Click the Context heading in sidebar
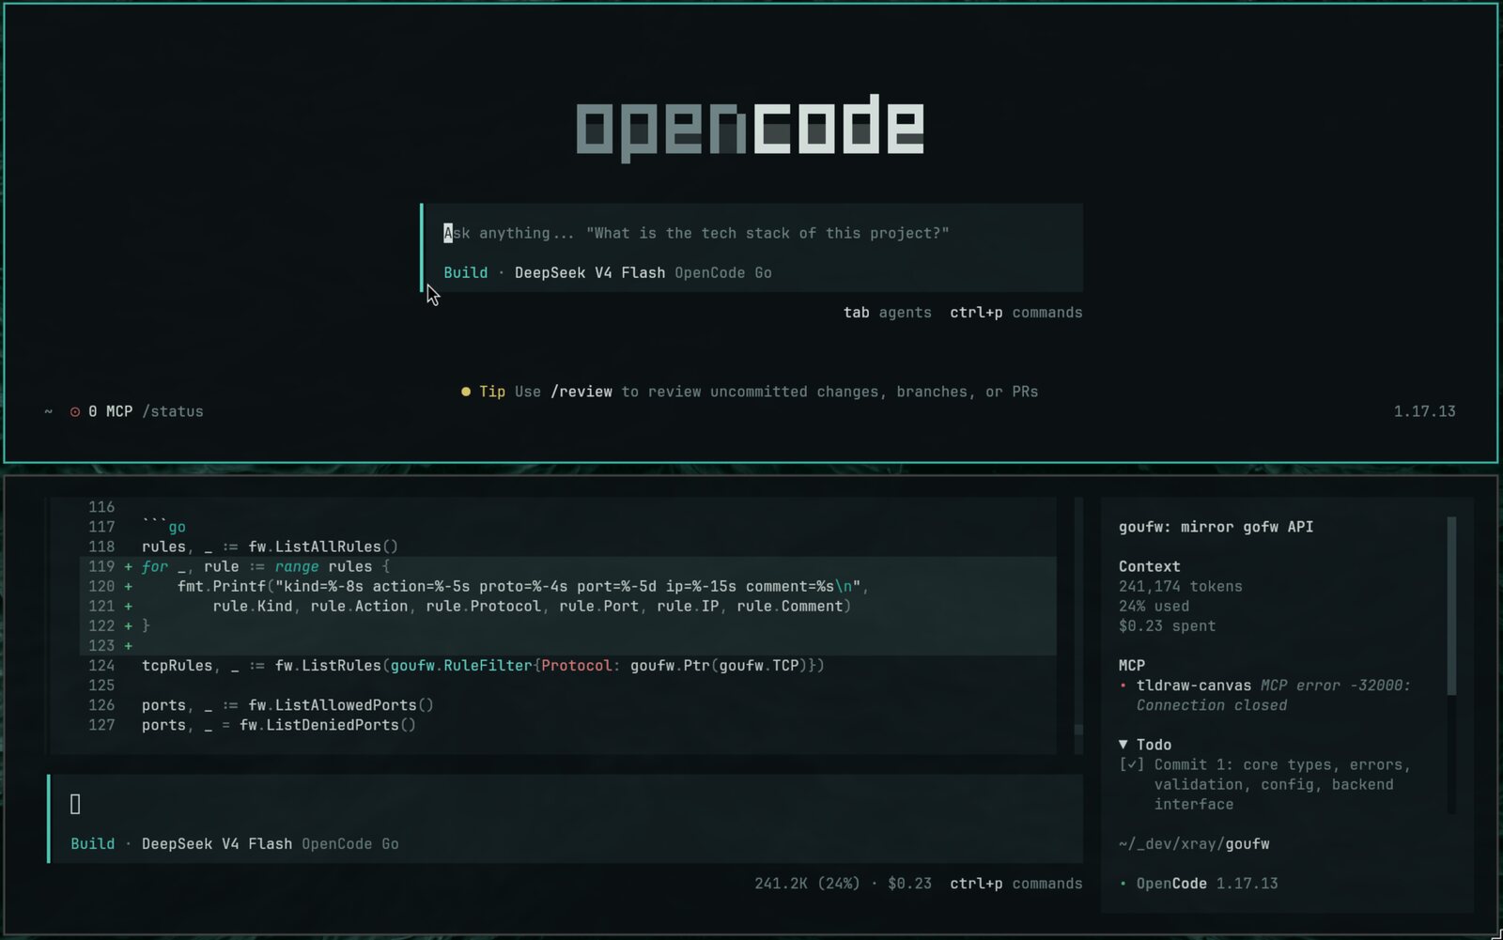The height and width of the screenshot is (940, 1503). coord(1149,566)
